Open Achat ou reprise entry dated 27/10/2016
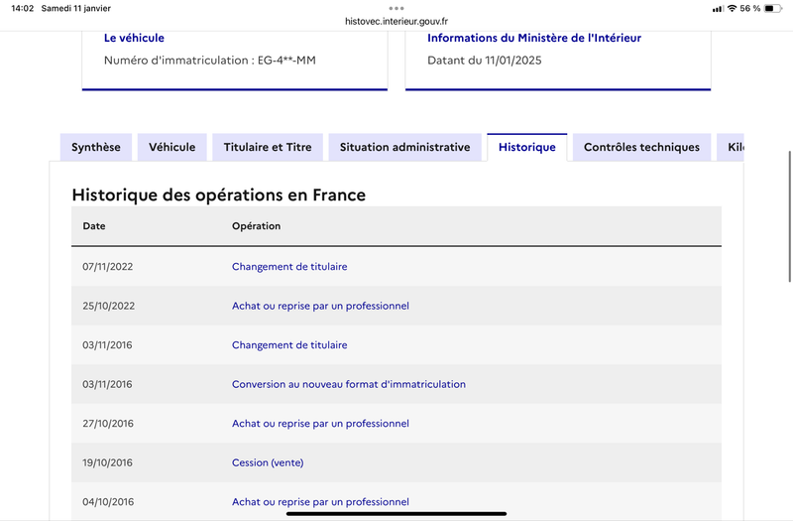This screenshot has width=793, height=521. [x=320, y=424]
